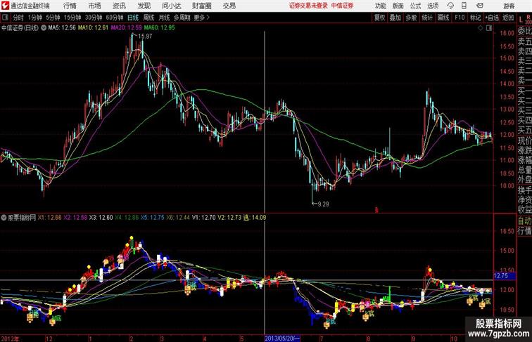This screenshot has width=532, height=342.
Task: Click the 2013/05/20 date marker
Action: pos(282,338)
